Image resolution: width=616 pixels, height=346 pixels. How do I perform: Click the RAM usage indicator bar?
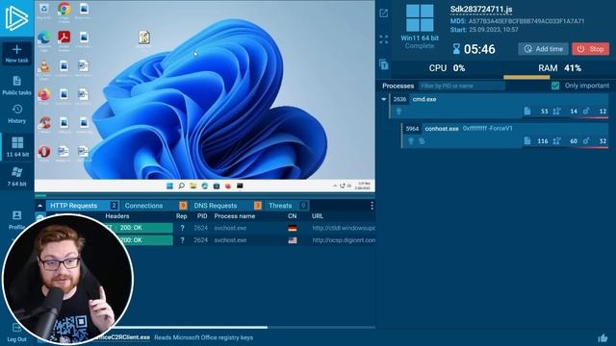(526, 77)
